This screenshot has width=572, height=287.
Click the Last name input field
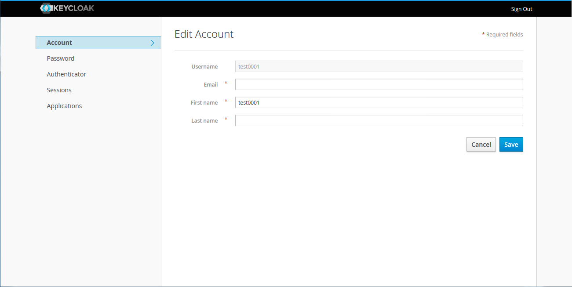(379, 120)
